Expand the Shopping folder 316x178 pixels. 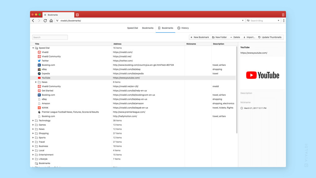(x=33, y=133)
